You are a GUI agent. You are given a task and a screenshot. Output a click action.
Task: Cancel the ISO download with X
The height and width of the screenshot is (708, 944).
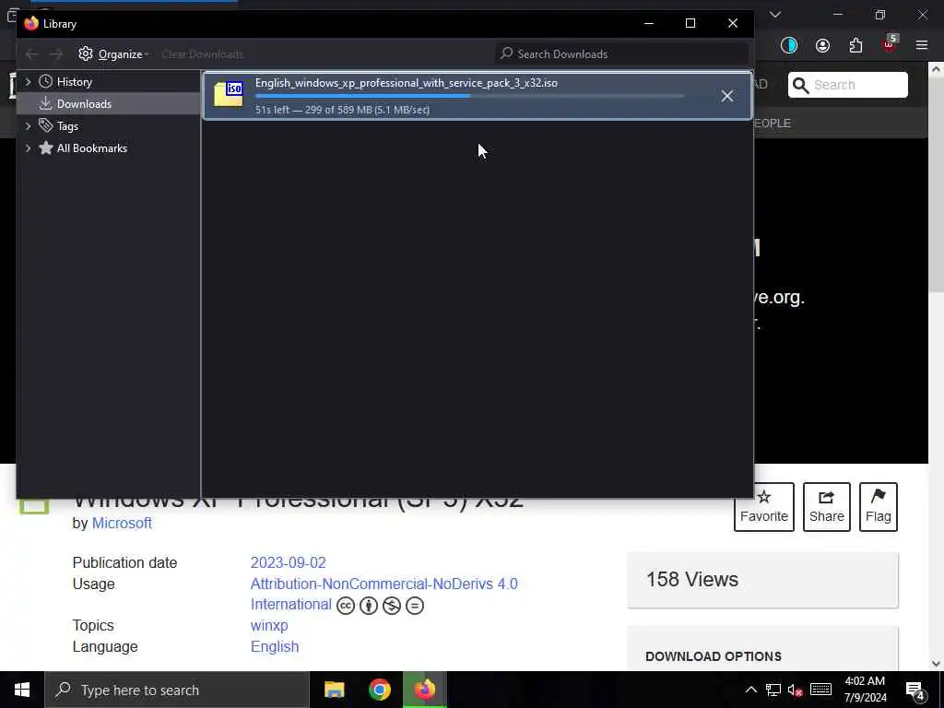(727, 96)
